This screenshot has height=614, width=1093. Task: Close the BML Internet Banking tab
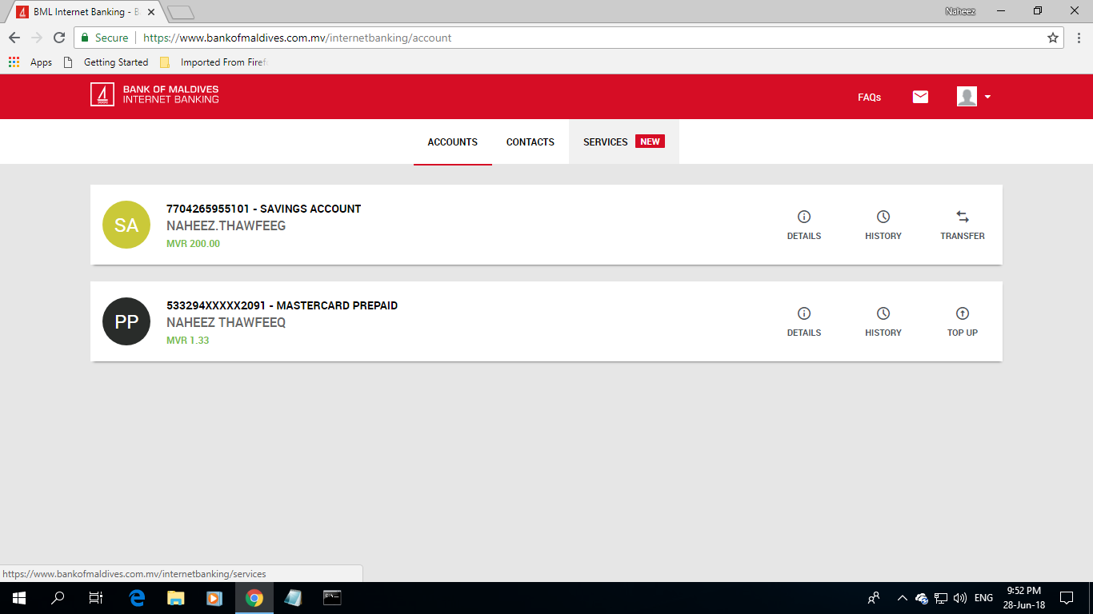pyautogui.click(x=151, y=12)
